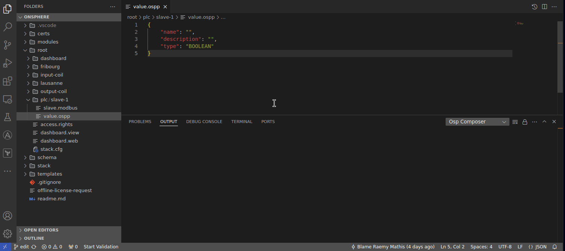
Task: Click breadcrumb segment plc
Action: pos(146,17)
